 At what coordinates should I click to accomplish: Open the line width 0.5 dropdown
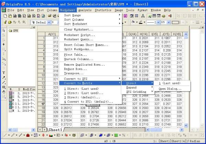click(169, 22)
